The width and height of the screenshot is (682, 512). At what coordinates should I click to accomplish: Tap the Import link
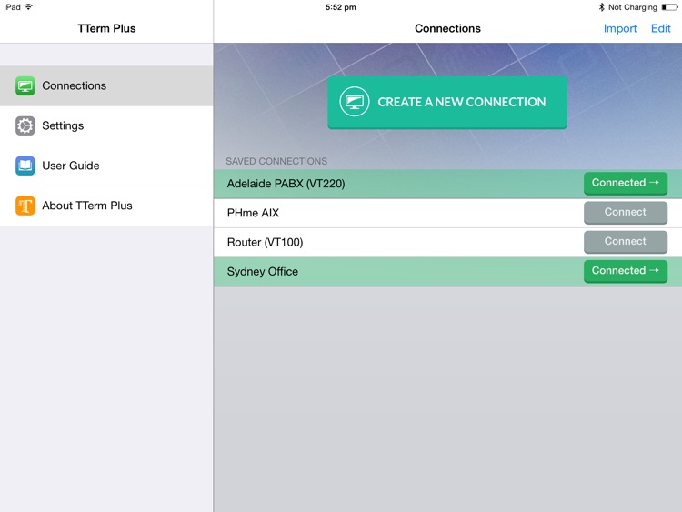click(x=620, y=28)
